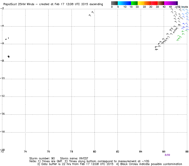Viewport: 189px width, 166px height.
Task: Click the two isolated wind barbs near 80E
Action: [x=91, y=14]
